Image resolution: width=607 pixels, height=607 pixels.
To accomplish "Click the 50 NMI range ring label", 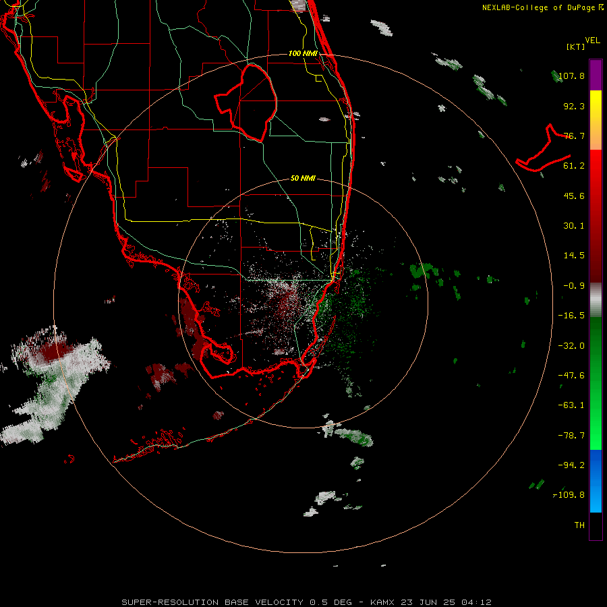I will point(303,178).
